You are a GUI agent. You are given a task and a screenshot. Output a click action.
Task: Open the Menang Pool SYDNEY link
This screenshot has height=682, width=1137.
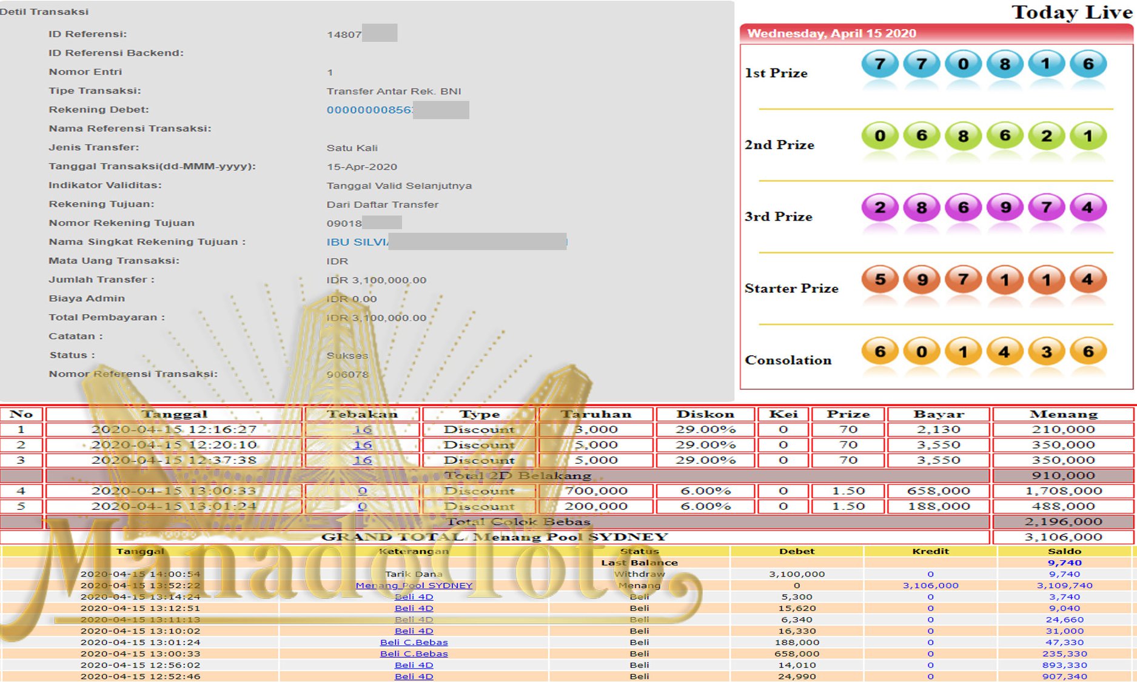tap(414, 585)
